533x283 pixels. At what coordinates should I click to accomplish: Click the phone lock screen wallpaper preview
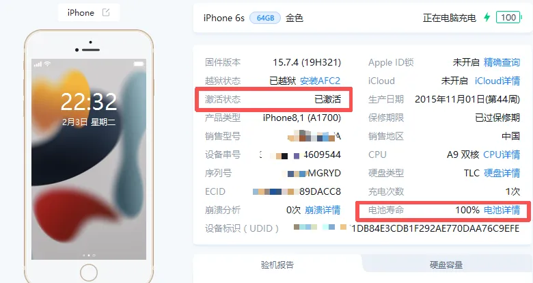point(89,159)
